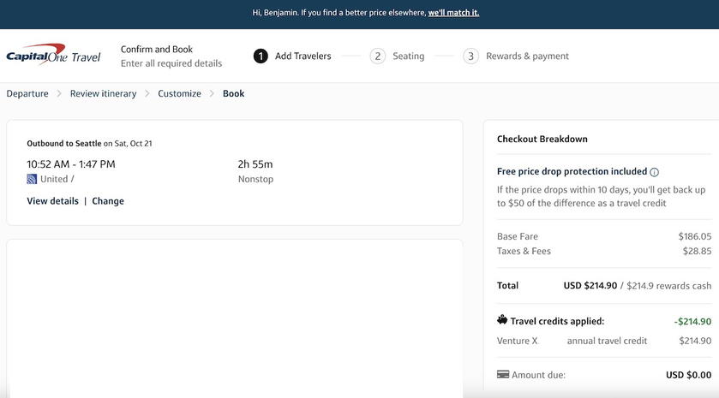Navigate to Review itinerary breadcrumb
This screenshot has height=398, width=719.
point(103,93)
